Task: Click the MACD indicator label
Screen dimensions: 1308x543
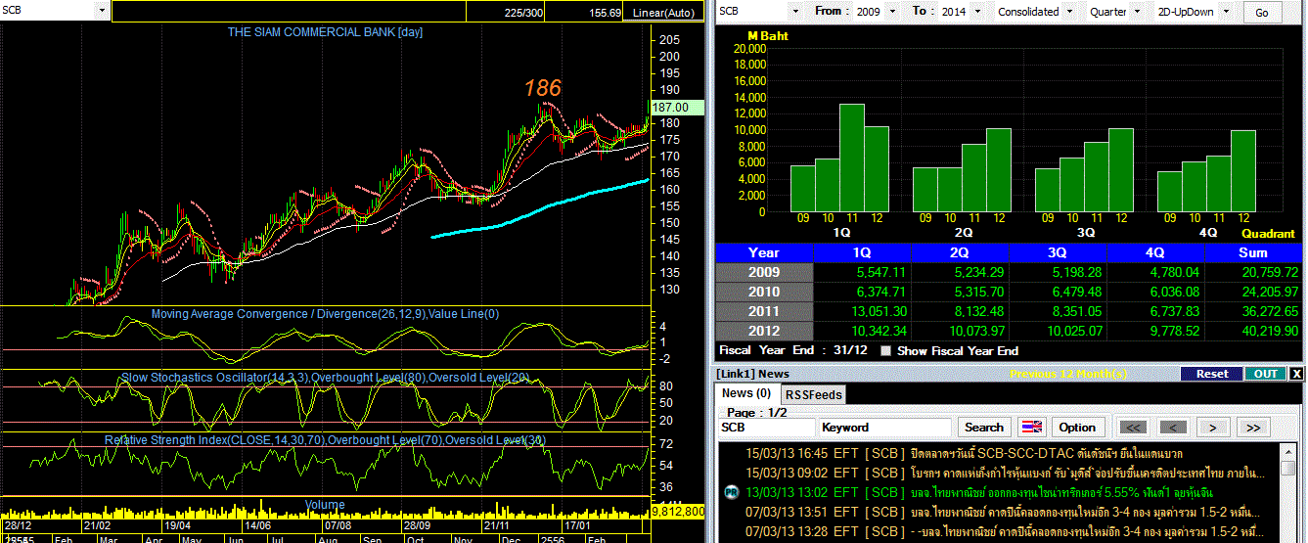Action: click(325, 314)
